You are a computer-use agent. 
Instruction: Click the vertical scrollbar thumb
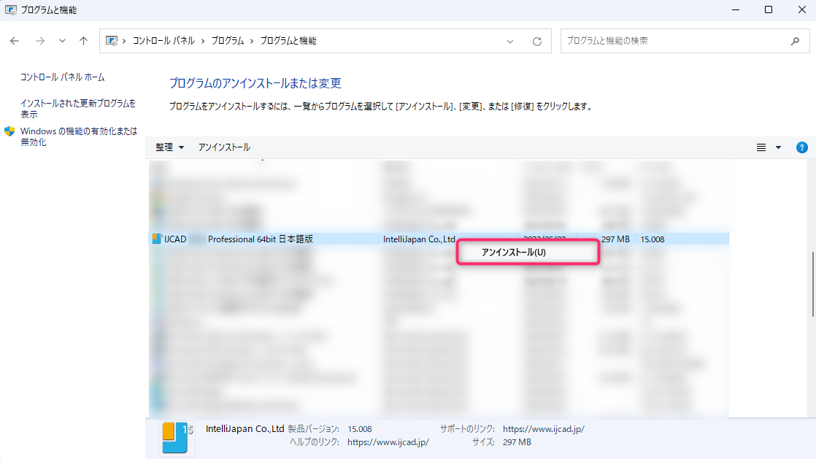pos(813,284)
